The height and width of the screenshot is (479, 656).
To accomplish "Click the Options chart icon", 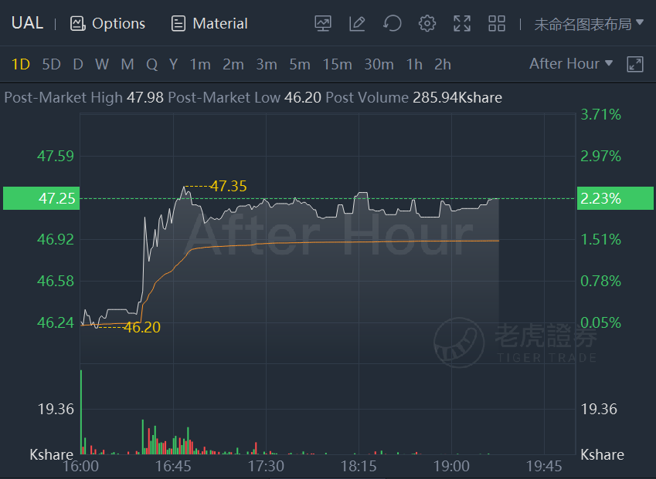I will pos(107,24).
